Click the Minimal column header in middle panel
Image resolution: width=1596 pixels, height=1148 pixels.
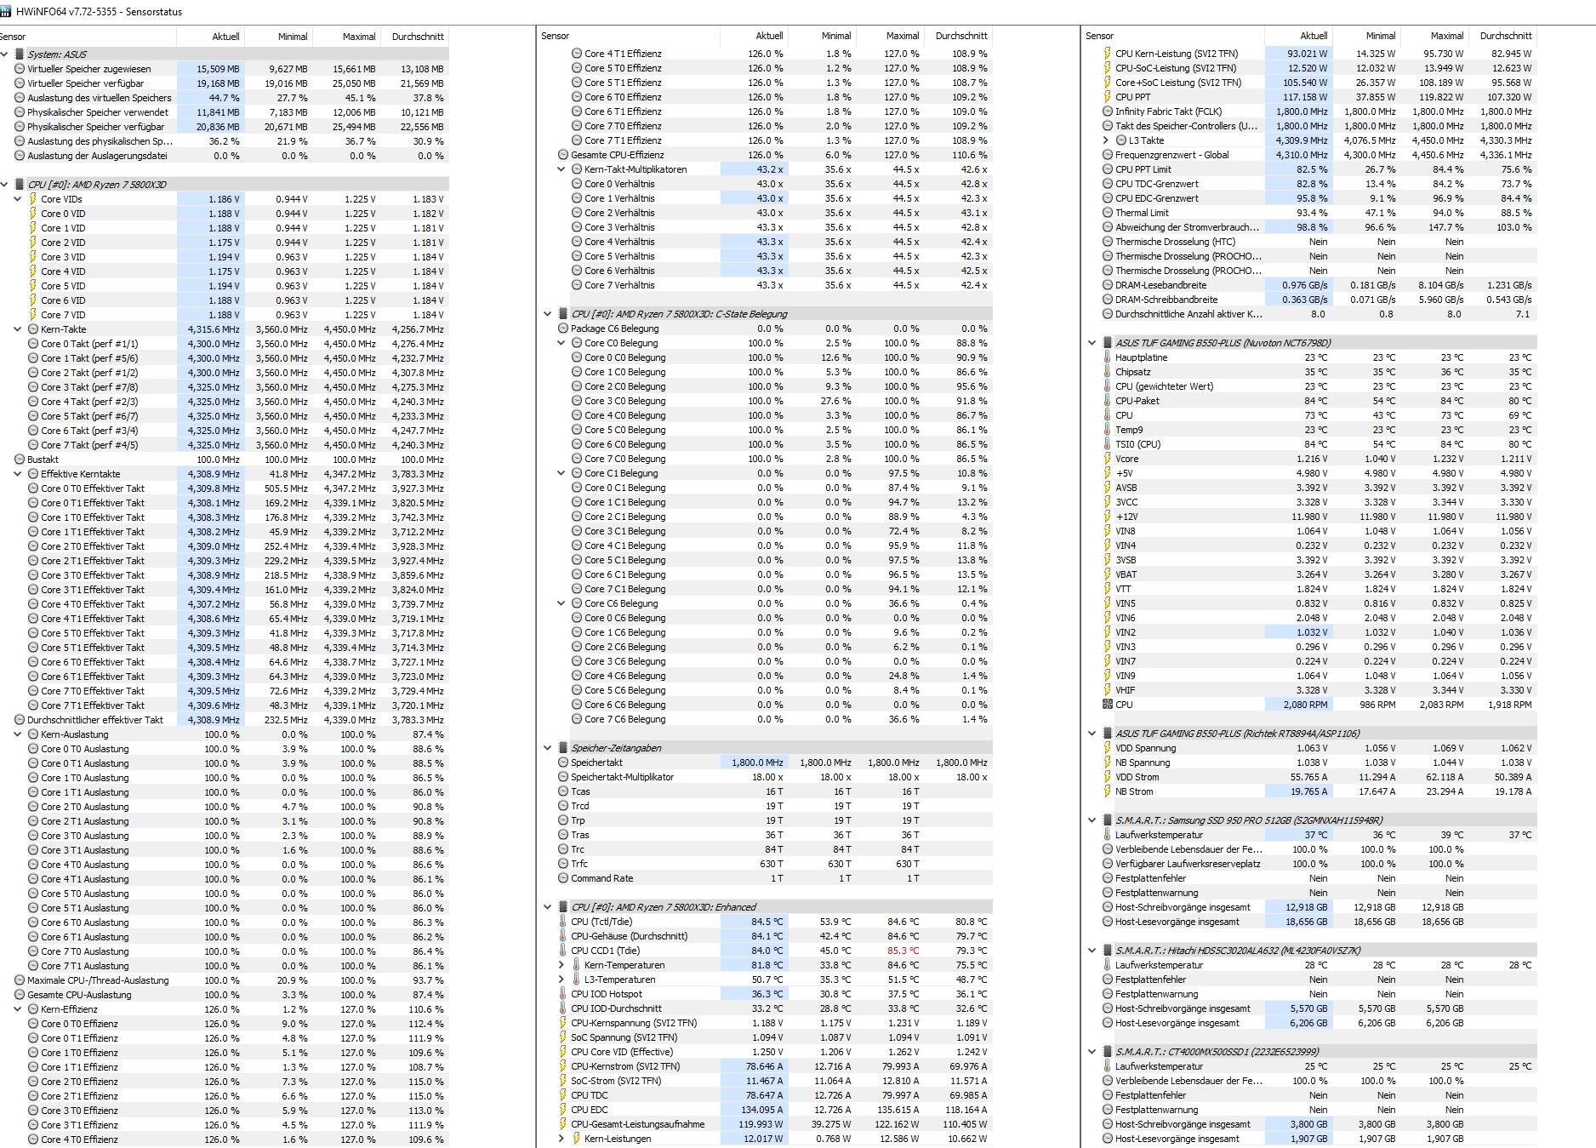point(822,36)
